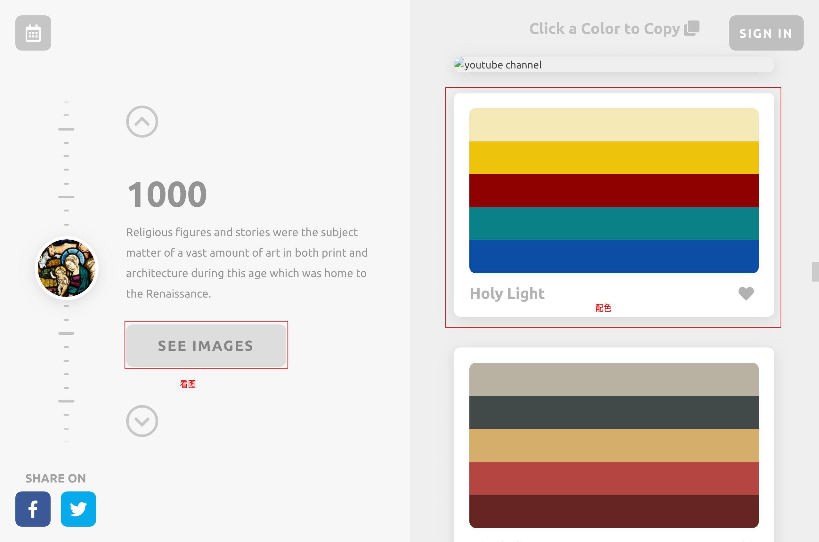Copy the royal blue stripe in Holy Light
The image size is (819, 542).
point(613,257)
